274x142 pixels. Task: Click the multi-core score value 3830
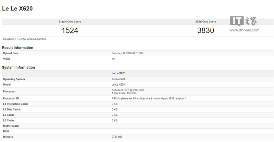pyautogui.click(x=206, y=30)
